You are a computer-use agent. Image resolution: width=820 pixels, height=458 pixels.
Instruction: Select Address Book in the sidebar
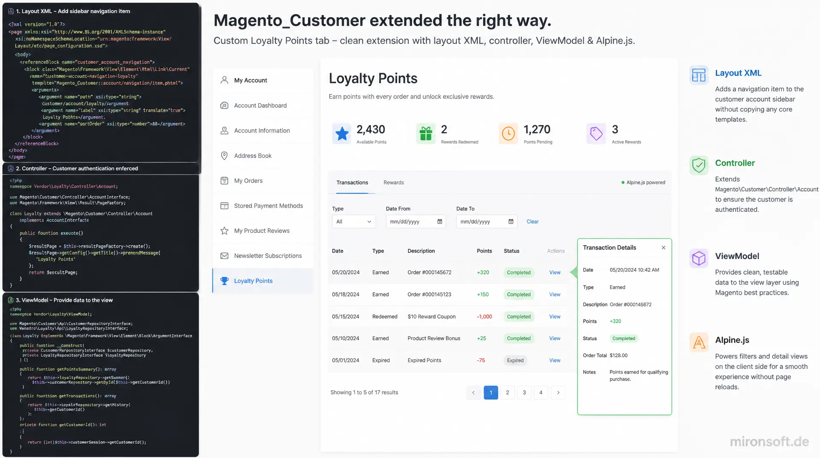click(x=263, y=156)
